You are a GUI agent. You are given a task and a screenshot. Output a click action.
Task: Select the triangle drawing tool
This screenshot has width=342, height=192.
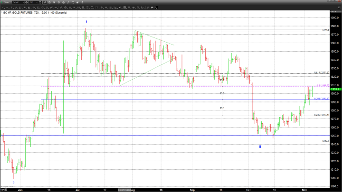pyautogui.click(x=47, y=8)
